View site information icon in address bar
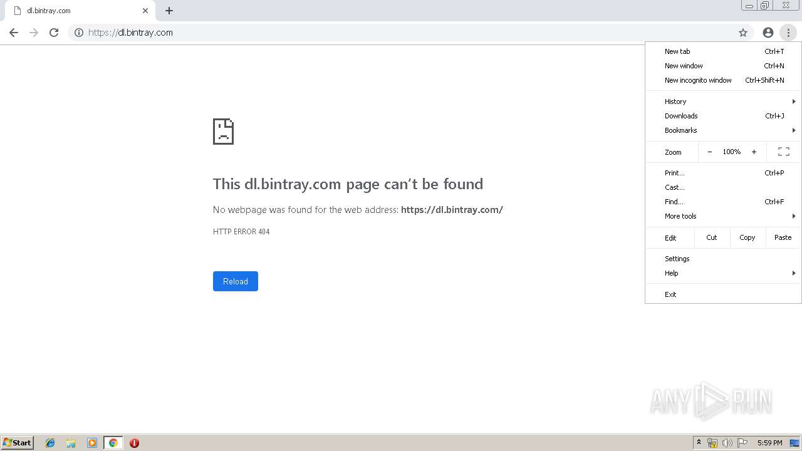802x451 pixels. pyautogui.click(x=79, y=33)
